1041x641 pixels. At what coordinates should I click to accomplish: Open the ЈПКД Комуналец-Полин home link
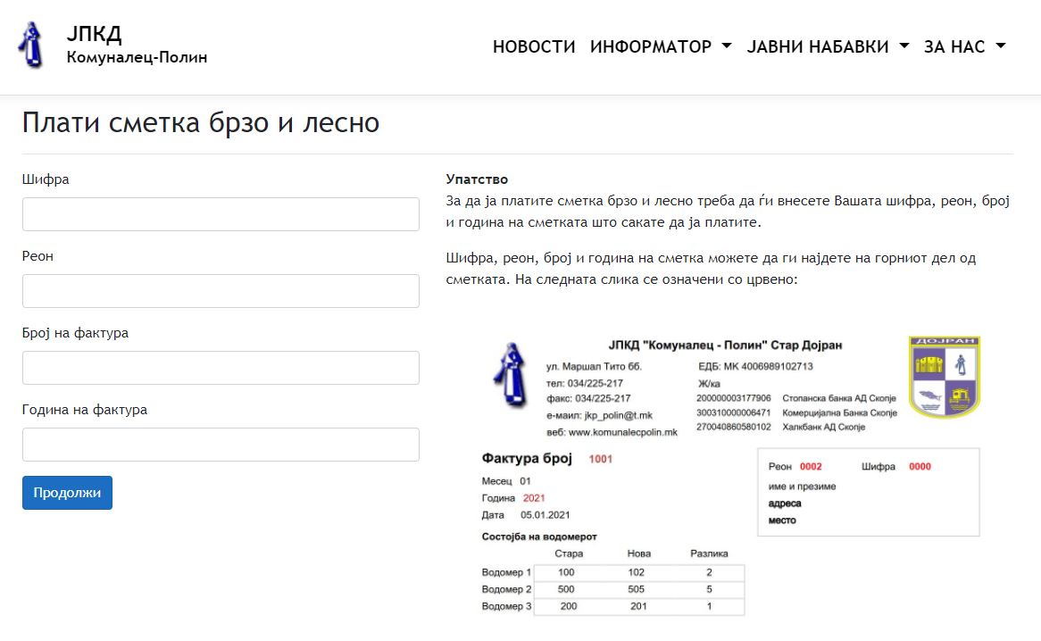(136, 46)
